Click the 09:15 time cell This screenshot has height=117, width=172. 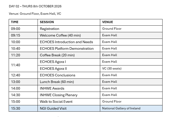(x=16, y=36)
